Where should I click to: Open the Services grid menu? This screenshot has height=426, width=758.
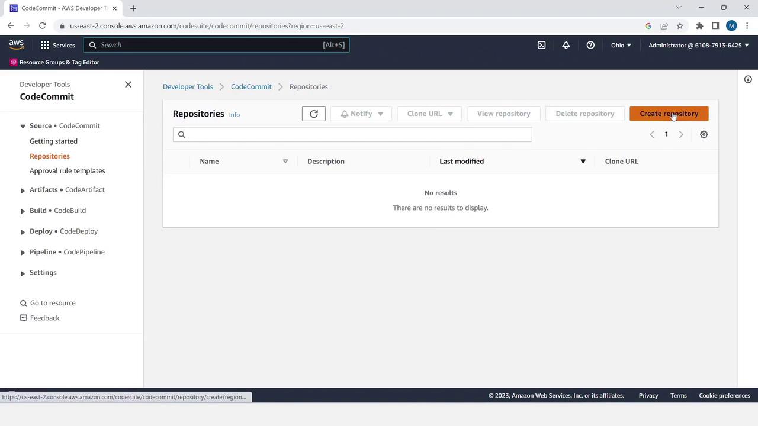(57, 45)
